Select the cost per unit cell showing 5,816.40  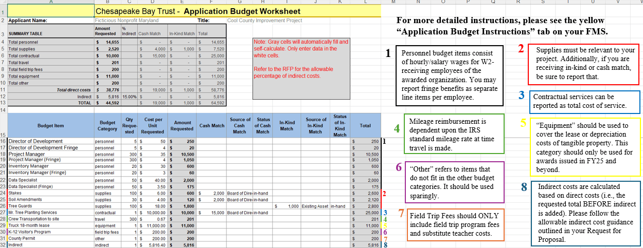click(x=153, y=245)
